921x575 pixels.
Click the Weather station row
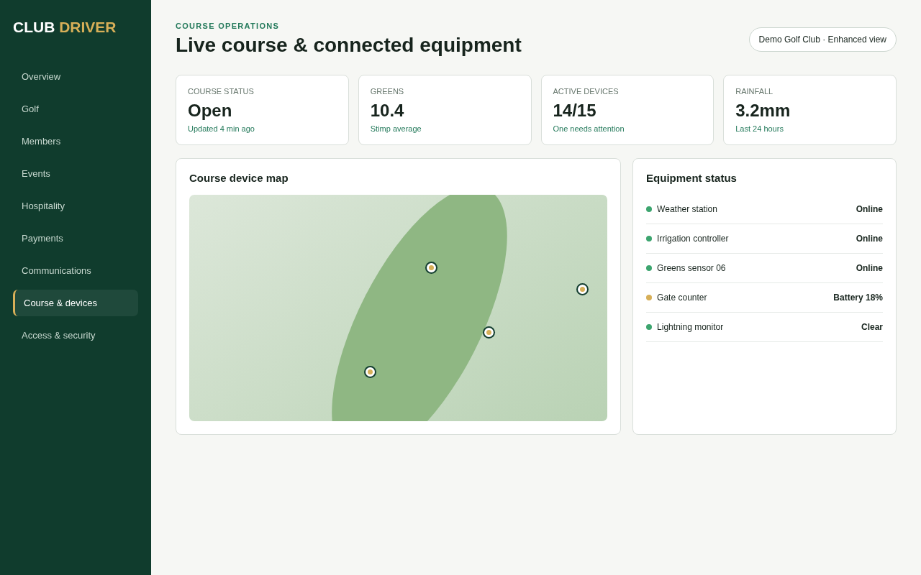pyautogui.click(x=764, y=209)
